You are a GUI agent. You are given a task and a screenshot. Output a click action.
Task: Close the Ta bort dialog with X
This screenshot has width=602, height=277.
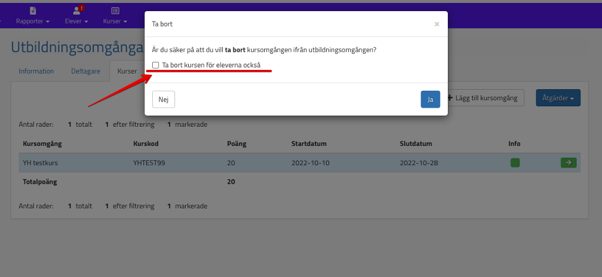coord(437,24)
